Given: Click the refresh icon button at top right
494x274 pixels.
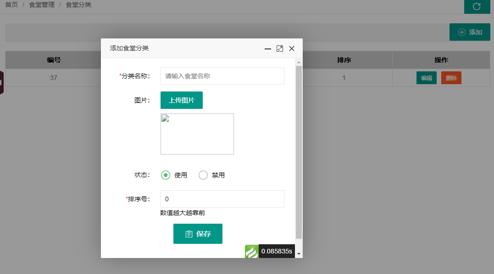Looking at the screenshot, I should tap(477, 6).
